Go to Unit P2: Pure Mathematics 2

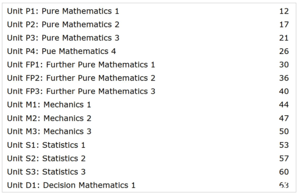(63, 24)
